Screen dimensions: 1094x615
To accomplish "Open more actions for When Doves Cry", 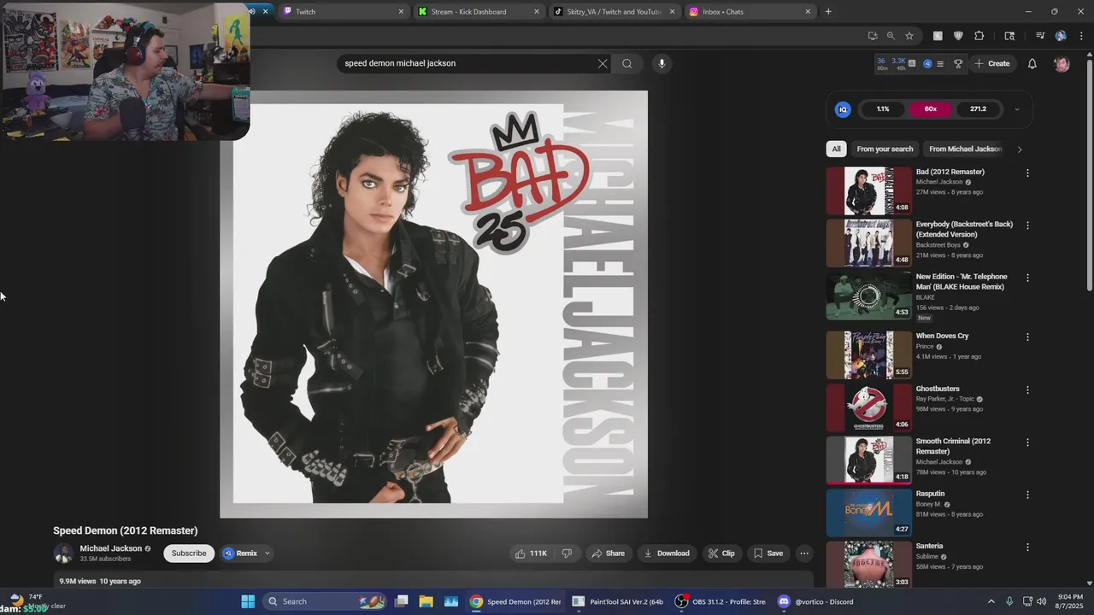I will [x=1027, y=337].
